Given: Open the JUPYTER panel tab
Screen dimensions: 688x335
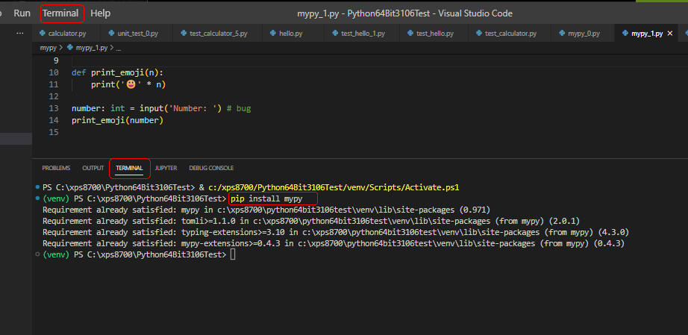Looking at the screenshot, I should tap(166, 168).
